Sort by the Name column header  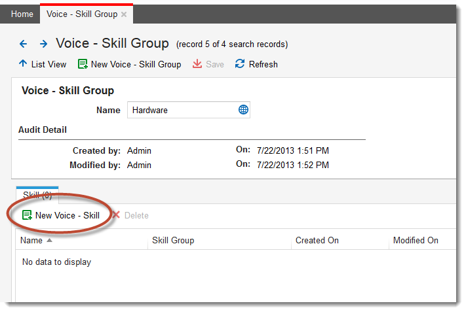pos(31,240)
